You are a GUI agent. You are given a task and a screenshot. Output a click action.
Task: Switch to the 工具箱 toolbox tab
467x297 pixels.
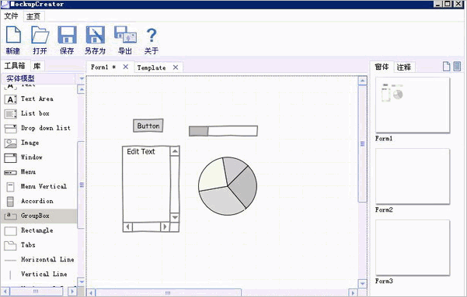coord(15,66)
